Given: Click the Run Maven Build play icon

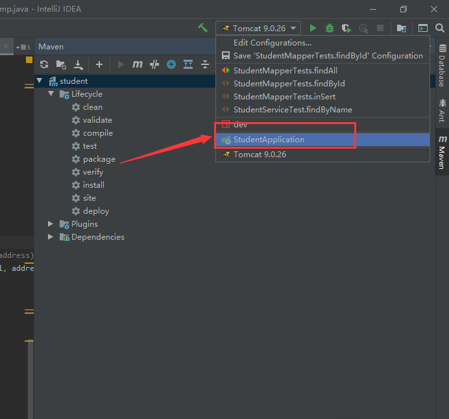Looking at the screenshot, I should coord(121,64).
